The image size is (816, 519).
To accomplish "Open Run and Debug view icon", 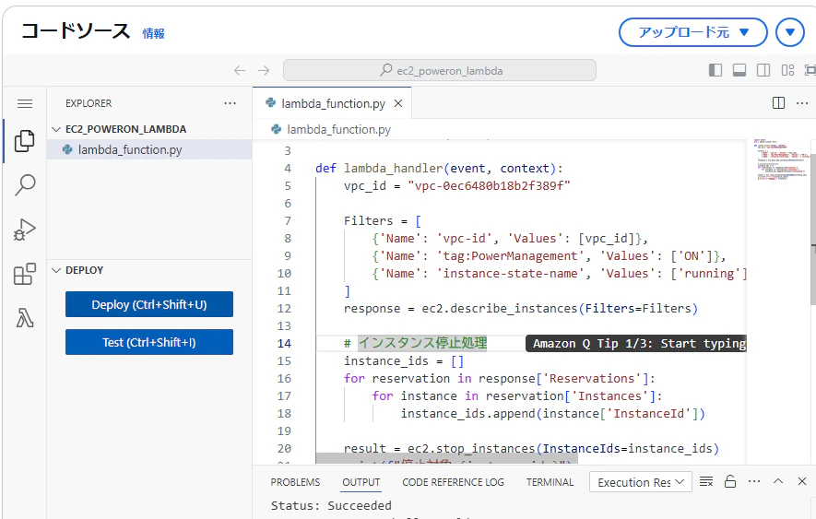I will click(25, 230).
